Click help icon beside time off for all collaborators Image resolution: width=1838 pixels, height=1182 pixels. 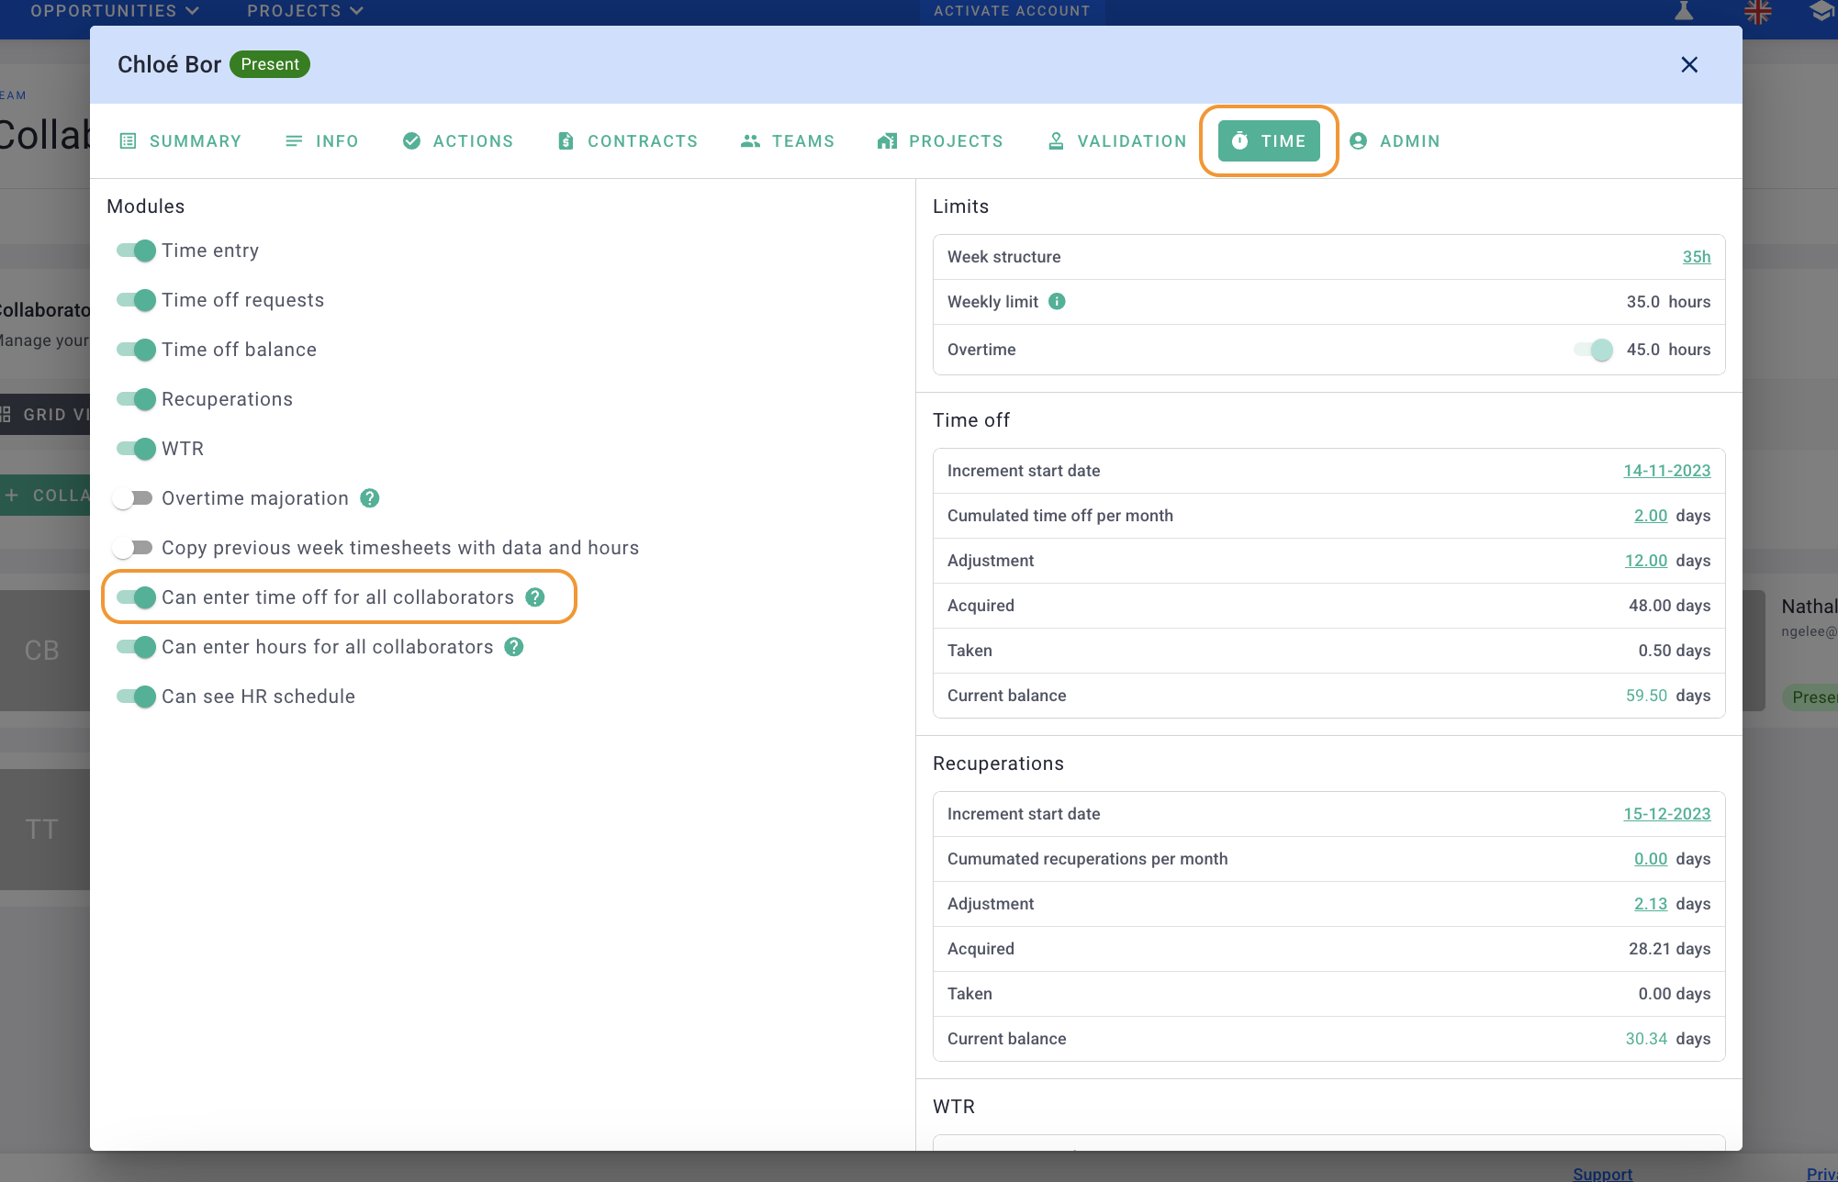pos(535,597)
